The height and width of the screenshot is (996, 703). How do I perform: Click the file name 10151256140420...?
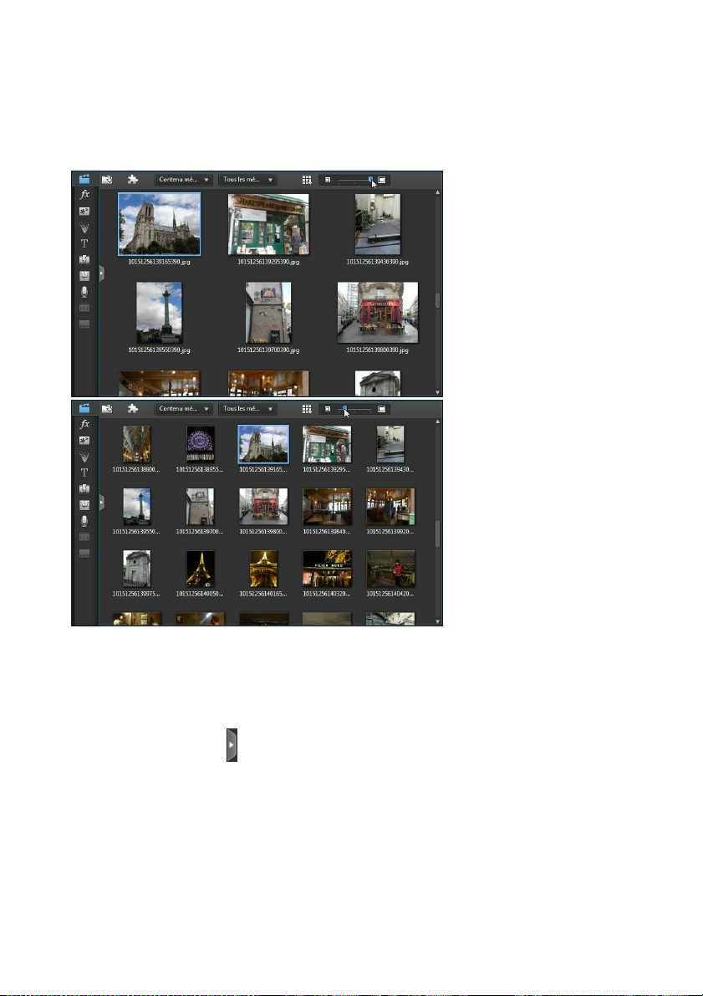point(390,594)
